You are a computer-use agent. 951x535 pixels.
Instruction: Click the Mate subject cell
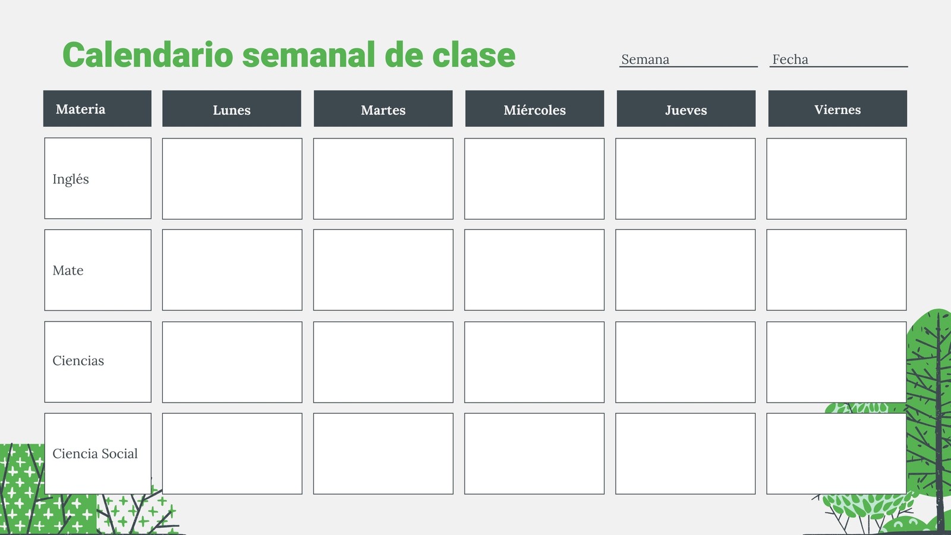[98, 270]
